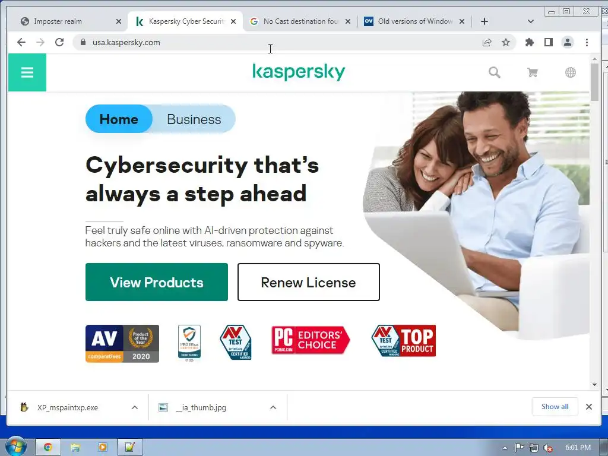Viewport: 608px width, 456px height.
Task: Select the Home toggle option
Action: 119,119
